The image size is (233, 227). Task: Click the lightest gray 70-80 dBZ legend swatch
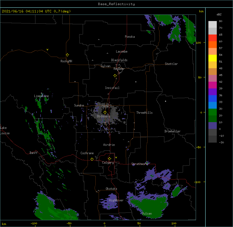(212, 24)
